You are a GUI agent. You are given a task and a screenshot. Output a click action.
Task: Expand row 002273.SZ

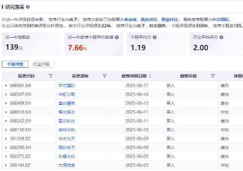pyautogui.click(x=6, y=156)
